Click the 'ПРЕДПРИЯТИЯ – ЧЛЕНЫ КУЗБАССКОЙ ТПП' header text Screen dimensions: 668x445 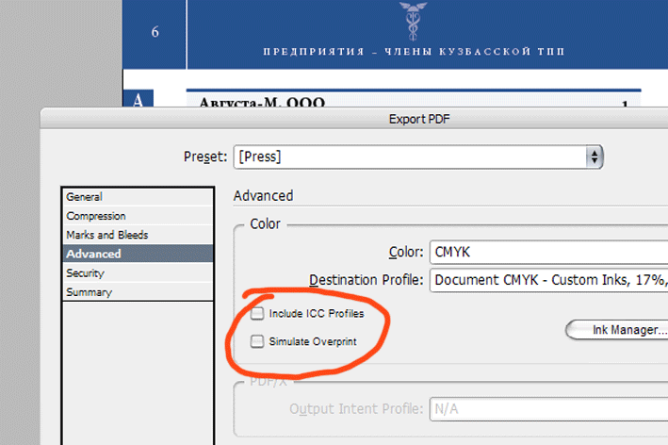point(414,52)
